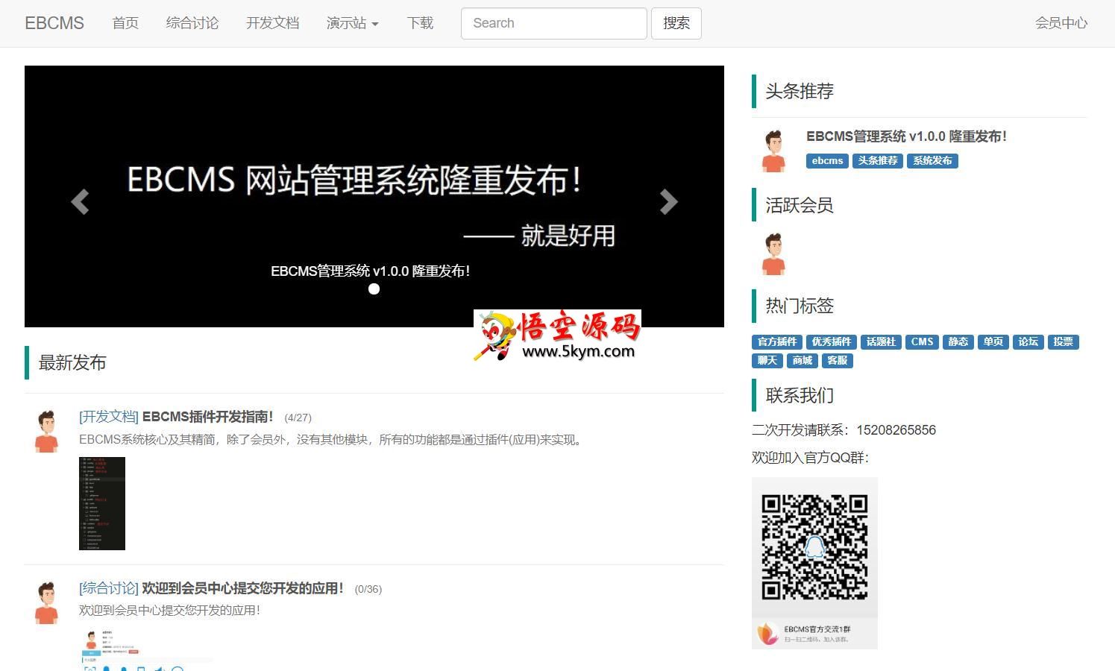
Task: Open the 首页 navigation item
Action: (x=125, y=23)
